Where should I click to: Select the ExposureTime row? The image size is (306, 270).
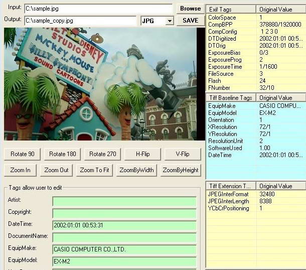pyautogui.click(x=256, y=67)
